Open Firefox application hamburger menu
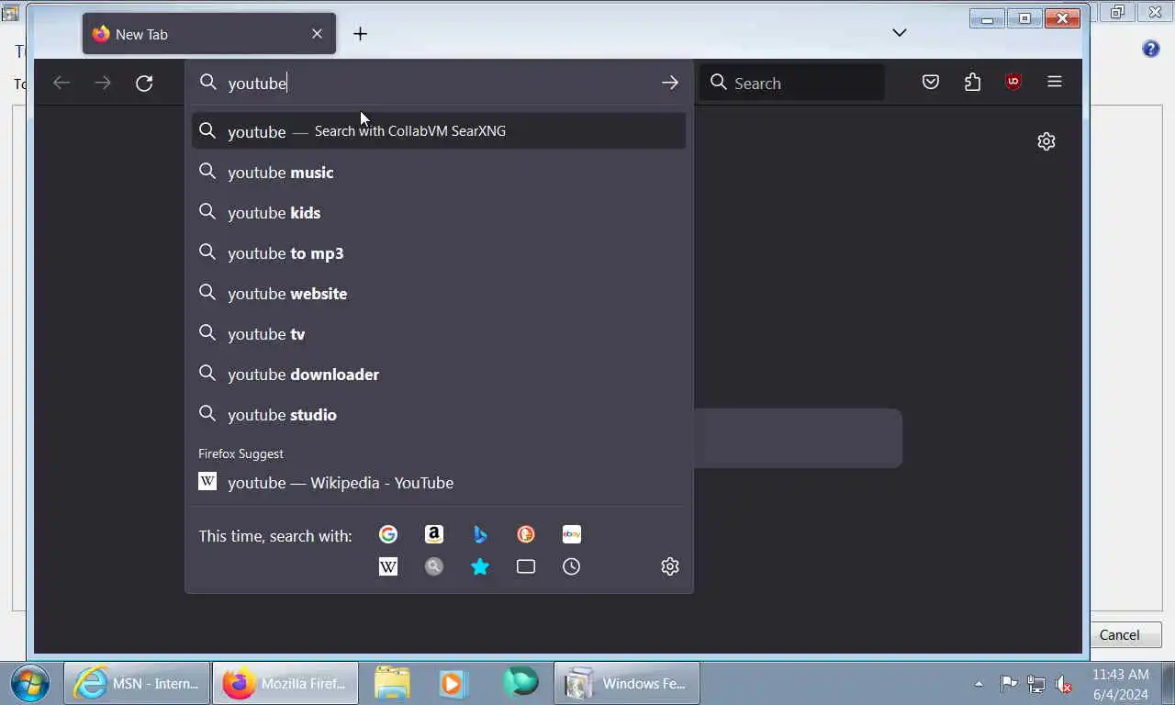The width and height of the screenshot is (1175, 705). click(x=1055, y=83)
